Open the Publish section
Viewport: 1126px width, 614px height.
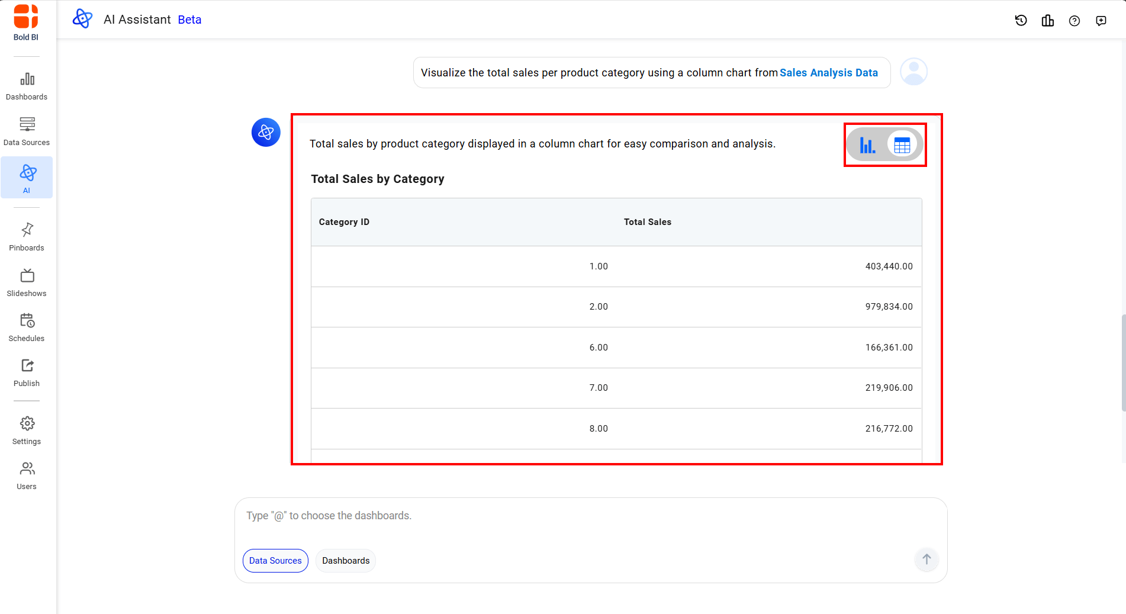pos(27,372)
